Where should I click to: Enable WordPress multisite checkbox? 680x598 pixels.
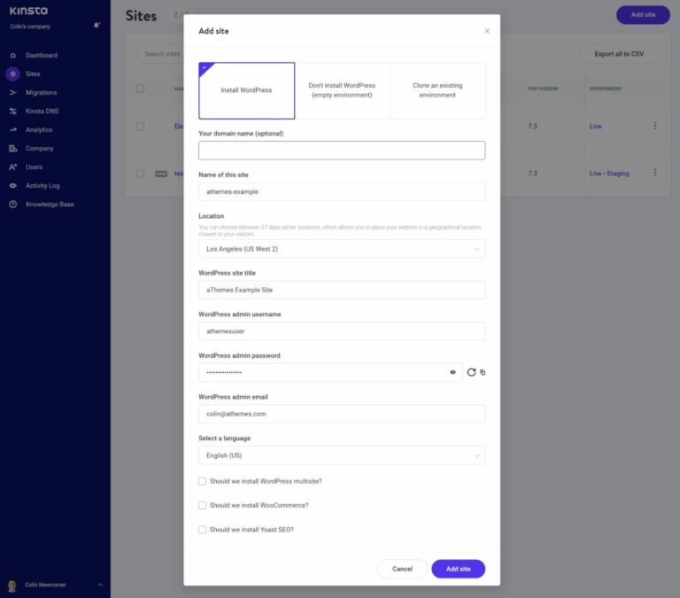coord(202,481)
